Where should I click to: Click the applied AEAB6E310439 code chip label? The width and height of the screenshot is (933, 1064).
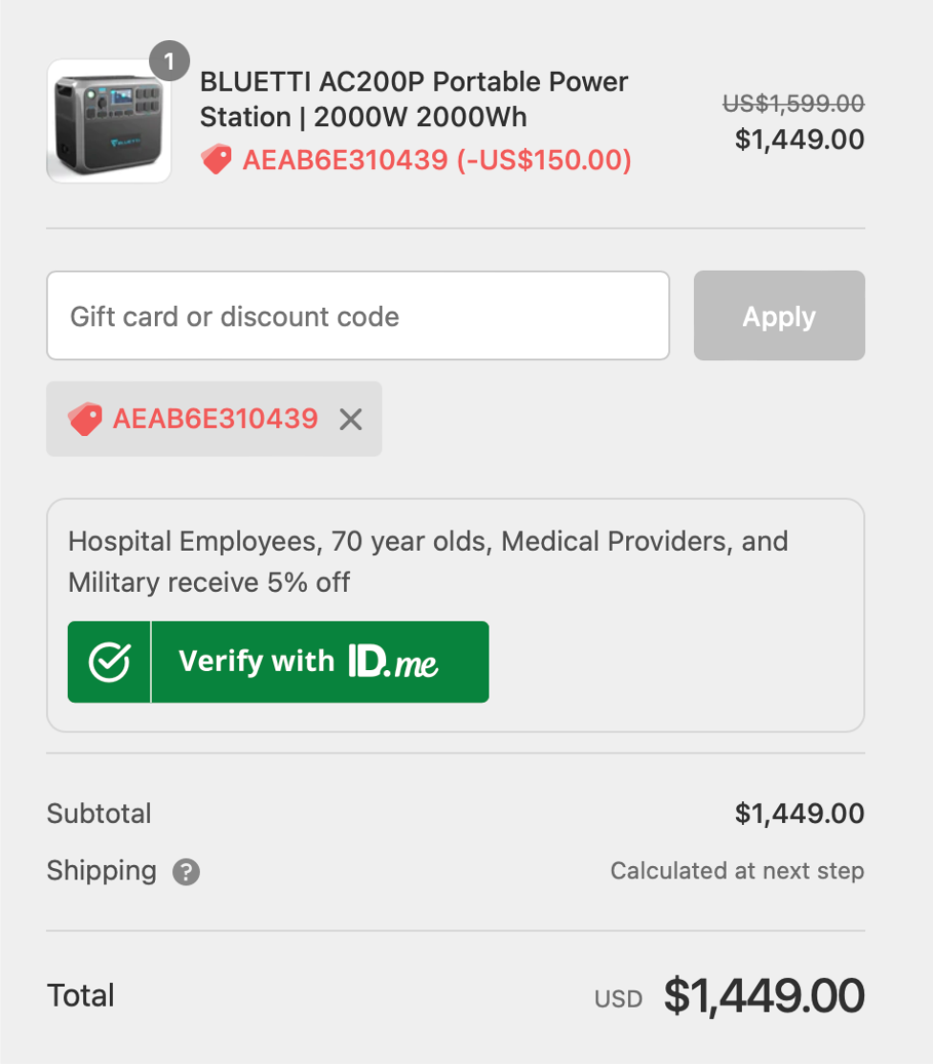tap(215, 419)
